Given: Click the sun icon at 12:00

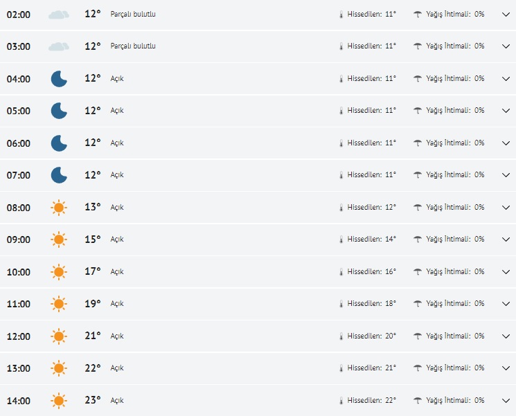Looking at the screenshot, I should pos(59,336).
